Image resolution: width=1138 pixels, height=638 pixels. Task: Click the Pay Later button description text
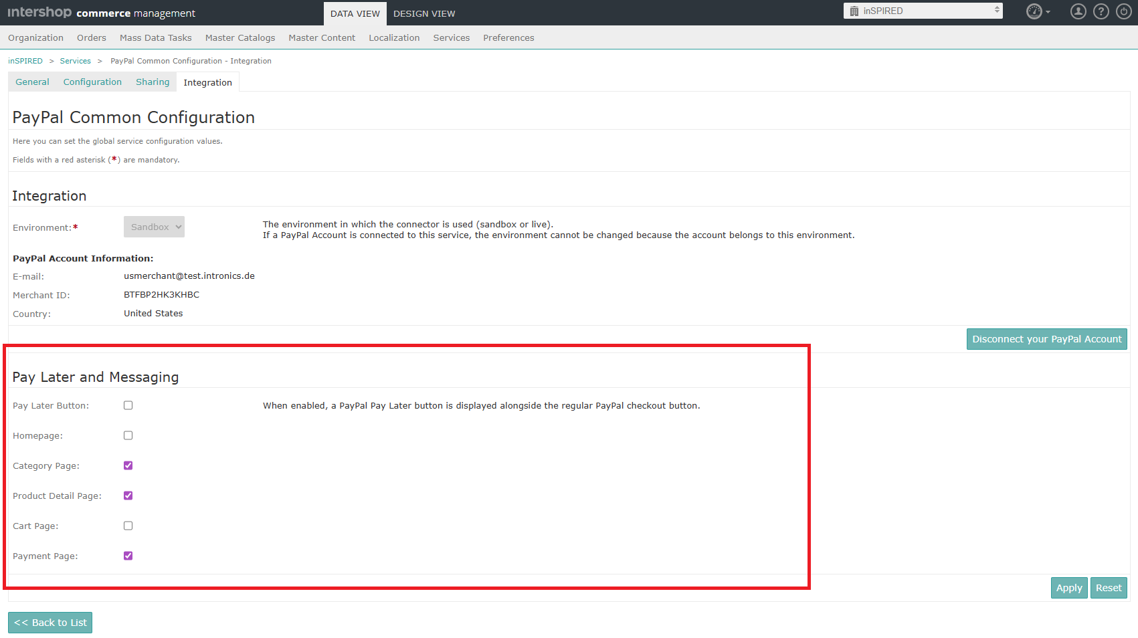point(482,405)
